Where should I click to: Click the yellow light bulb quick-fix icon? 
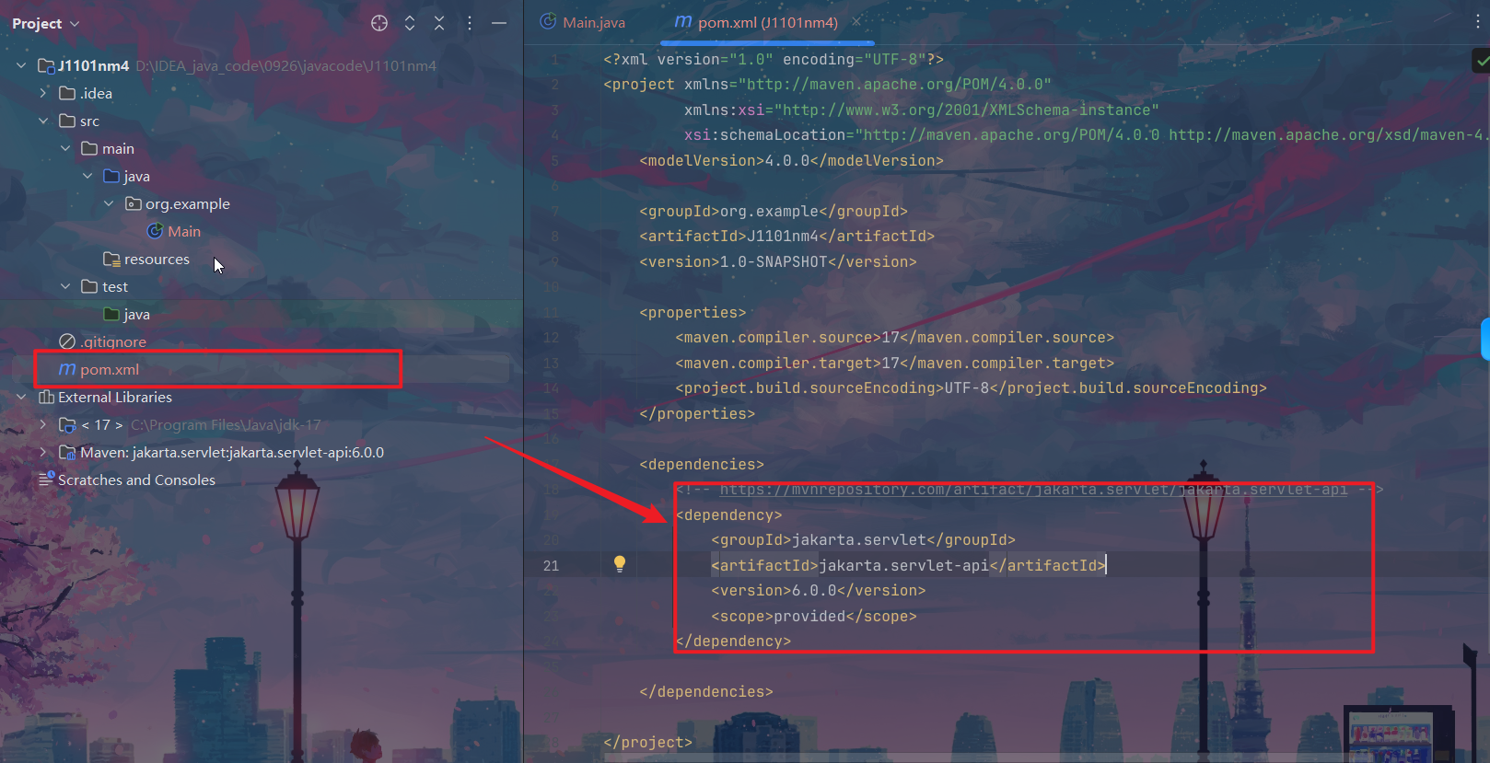(620, 564)
